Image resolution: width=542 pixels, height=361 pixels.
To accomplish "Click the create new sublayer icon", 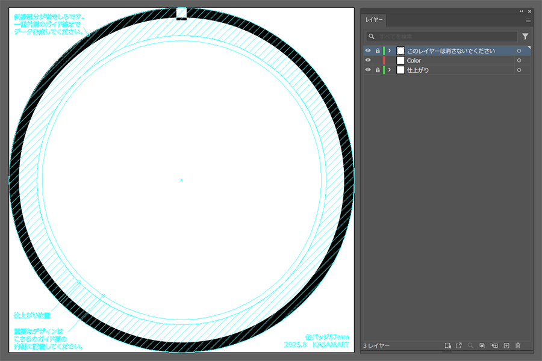I will pos(494,346).
